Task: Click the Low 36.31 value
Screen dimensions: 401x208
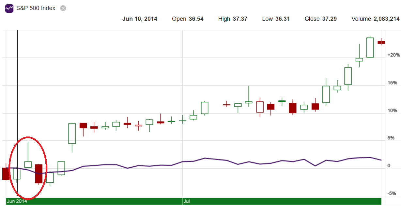Action: [x=276, y=19]
